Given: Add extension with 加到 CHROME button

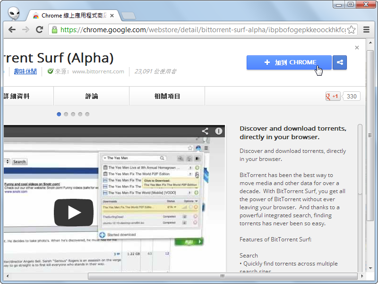Looking at the screenshot, I should point(289,62).
